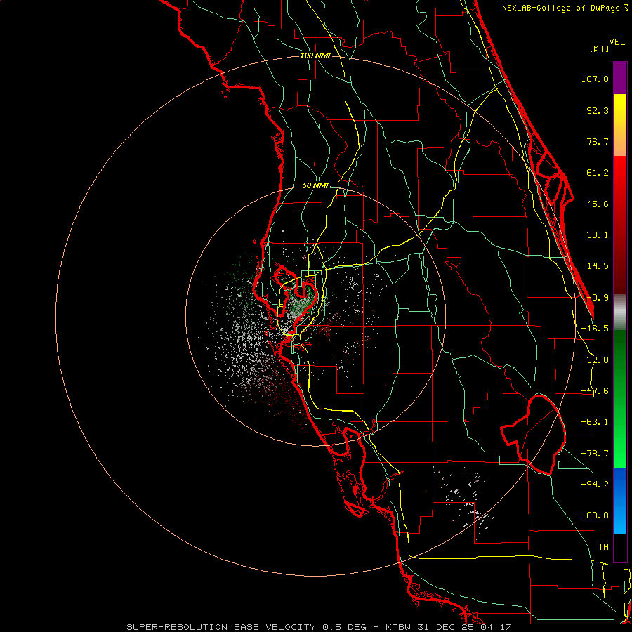Select the 107.8 value on the velocity scale

(595, 79)
